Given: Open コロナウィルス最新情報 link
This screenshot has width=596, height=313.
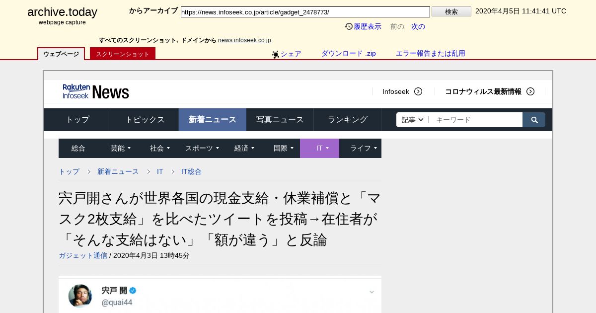Looking at the screenshot, I should pos(483,91).
